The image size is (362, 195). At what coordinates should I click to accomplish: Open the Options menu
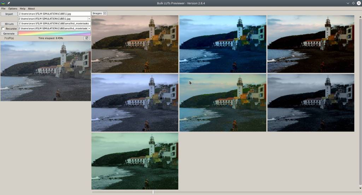point(13,8)
